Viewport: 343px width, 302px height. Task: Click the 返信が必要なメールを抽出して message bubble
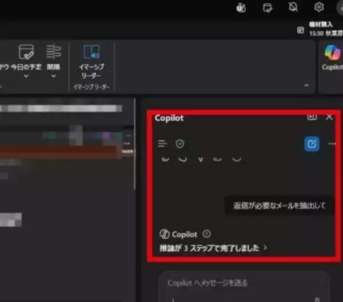(x=280, y=206)
